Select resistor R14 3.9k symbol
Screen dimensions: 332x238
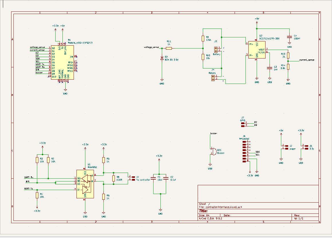pyautogui.click(x=288, y=67)
